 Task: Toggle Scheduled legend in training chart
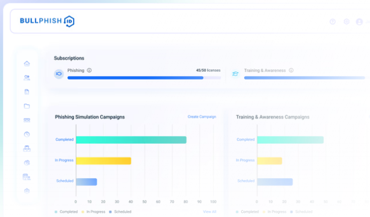301,212
